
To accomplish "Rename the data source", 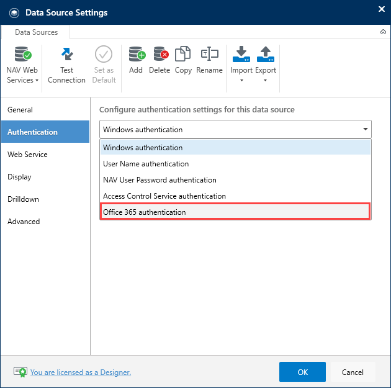I will (x=210, y=60).
